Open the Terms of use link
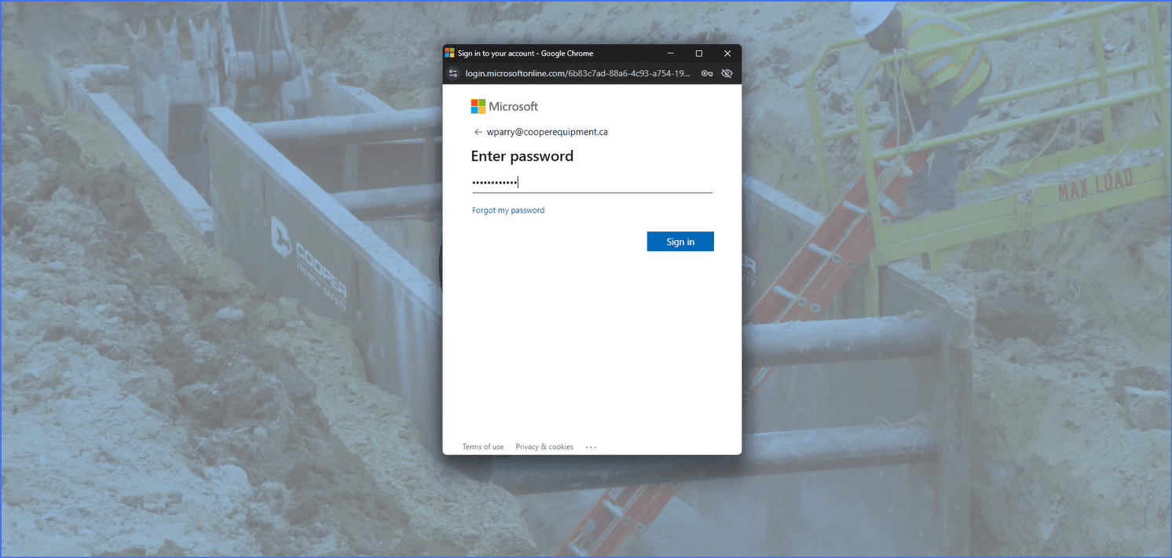 point(483,447)
